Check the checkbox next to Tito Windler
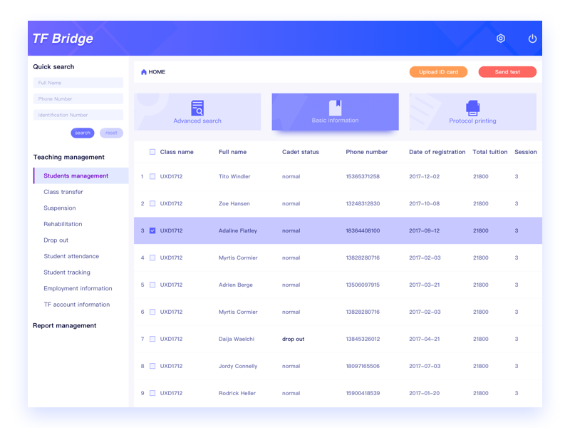 point(152,176)
